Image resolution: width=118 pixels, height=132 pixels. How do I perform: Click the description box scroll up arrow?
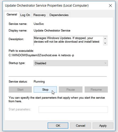coord(105,39)
